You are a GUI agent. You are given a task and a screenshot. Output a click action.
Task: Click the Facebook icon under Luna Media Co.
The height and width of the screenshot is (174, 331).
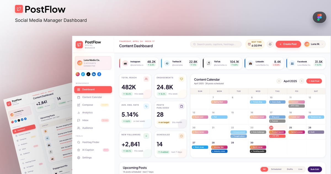pyautogui.click(x=99, y=74)
